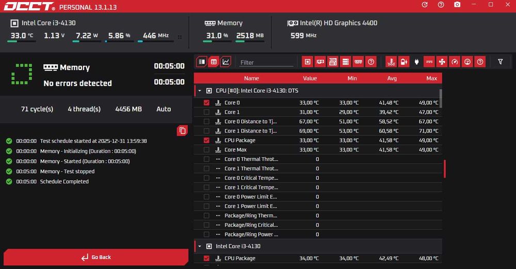This screenshot has height=269, width=516.
Task: Toggle the frequency speedometer sensor filter
Action: 455,61
